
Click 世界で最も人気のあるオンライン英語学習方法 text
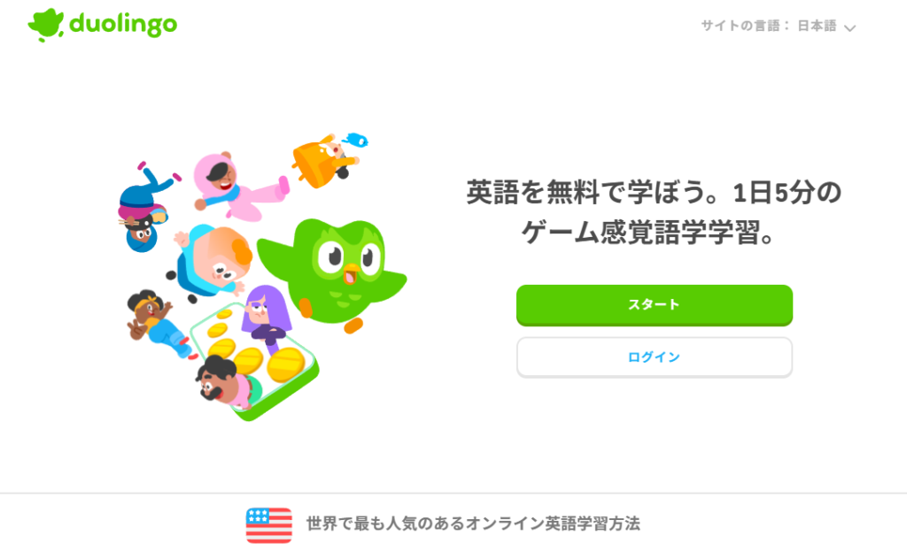point(473,524)
